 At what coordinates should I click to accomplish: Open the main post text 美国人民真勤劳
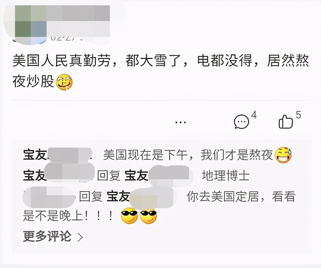pos(160,71)
